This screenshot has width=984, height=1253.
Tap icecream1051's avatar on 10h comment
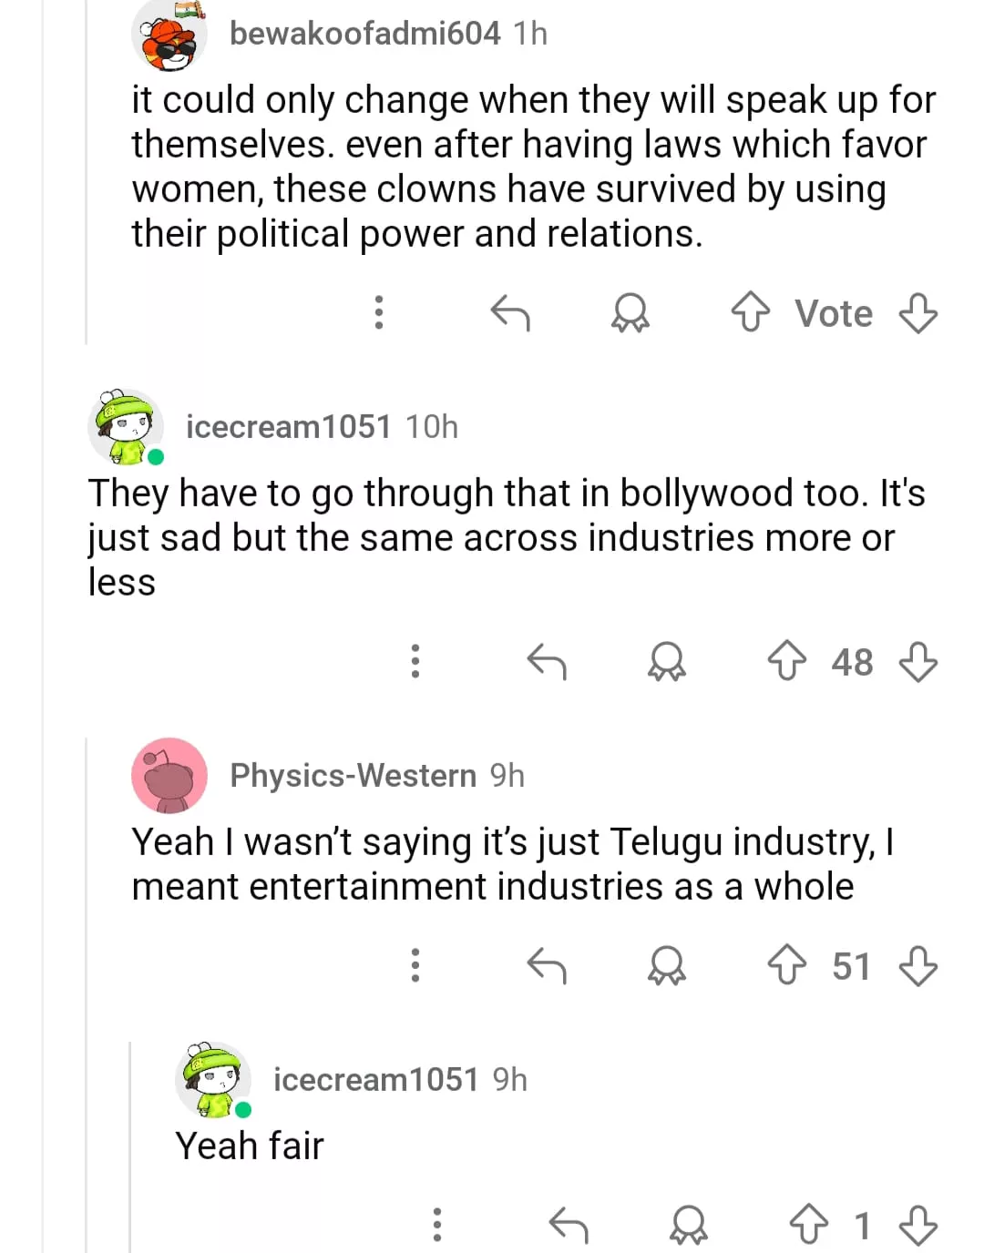[126, 426]
